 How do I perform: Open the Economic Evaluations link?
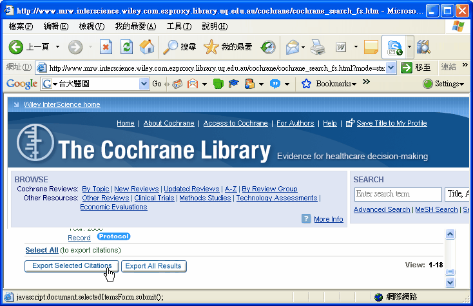coord(113,207)
